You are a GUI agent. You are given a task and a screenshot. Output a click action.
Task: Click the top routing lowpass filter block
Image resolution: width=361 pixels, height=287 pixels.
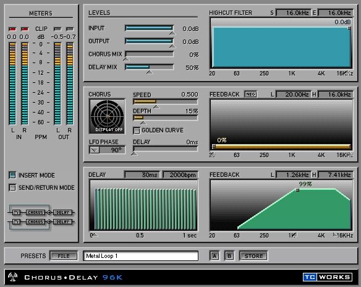16,212
